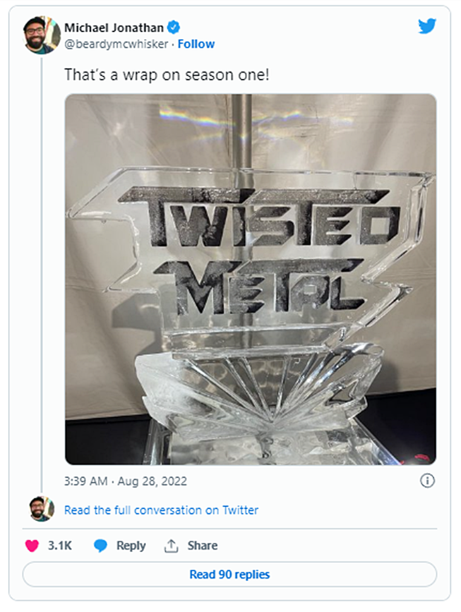Click the Reply text label

click(x=131, y=546)
